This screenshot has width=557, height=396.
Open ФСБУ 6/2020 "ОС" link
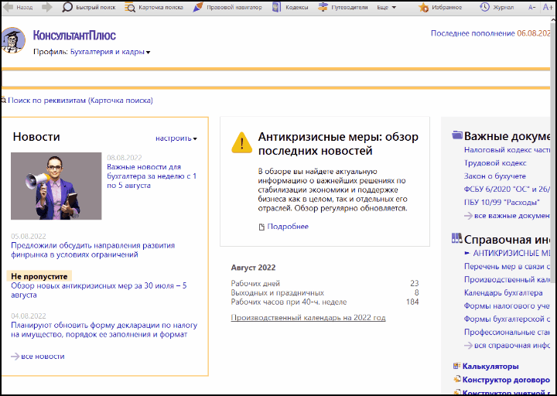click(x=507, y=189)
